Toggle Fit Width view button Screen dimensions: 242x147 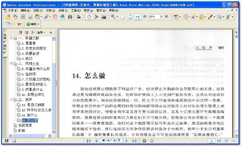(138, 17)
